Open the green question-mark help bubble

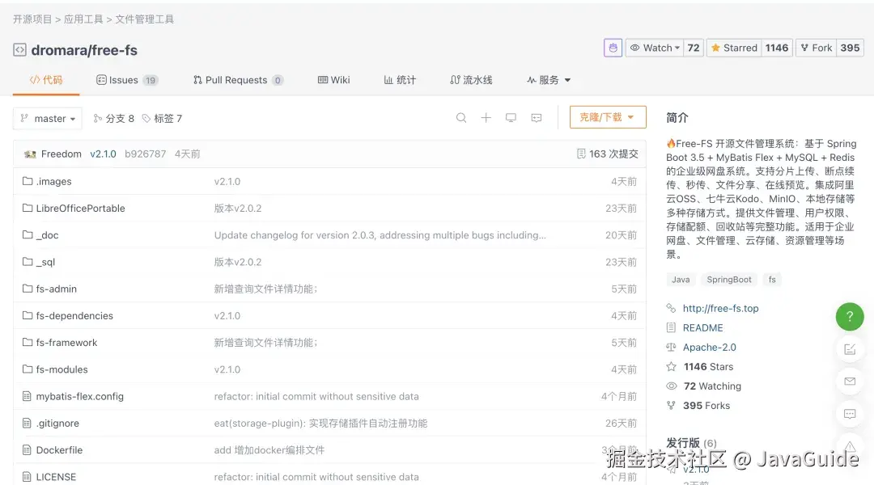(849, 317)
